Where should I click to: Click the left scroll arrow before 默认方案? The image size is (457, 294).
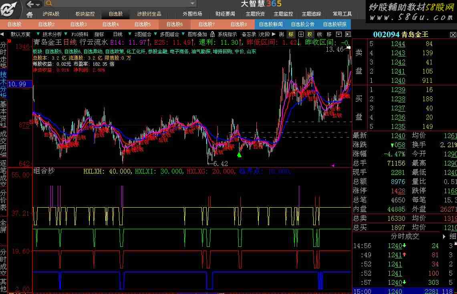point(2,34)
